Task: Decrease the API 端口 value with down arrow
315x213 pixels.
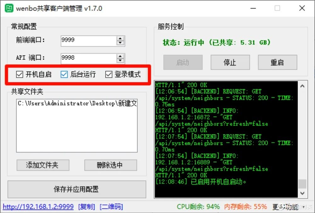Action: point(120,61)
